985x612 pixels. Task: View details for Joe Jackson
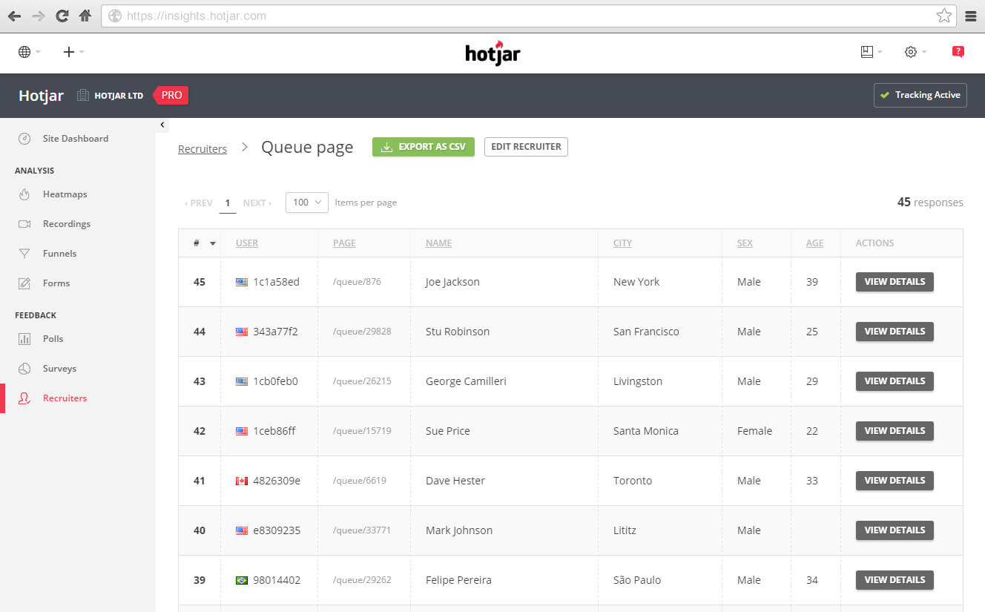(x=895, y=282)
